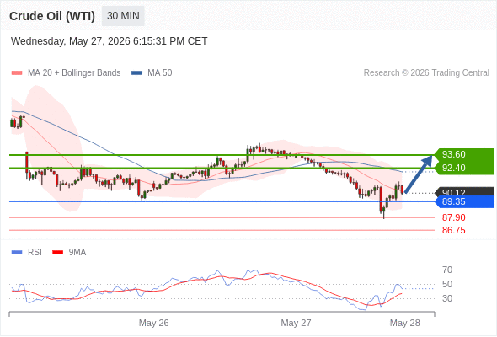Screen dimensions: 497x337
Task: Select the chart timestamp text
Action: tap(109, 41)
